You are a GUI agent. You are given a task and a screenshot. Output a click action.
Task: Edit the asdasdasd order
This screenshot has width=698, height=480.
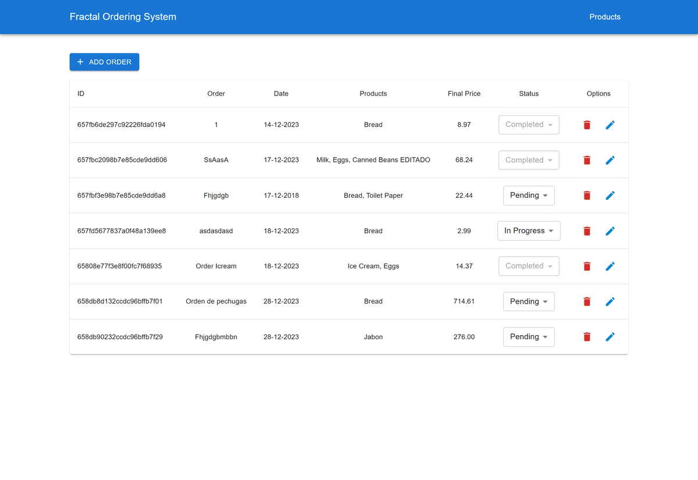click(x=610, y=231)
